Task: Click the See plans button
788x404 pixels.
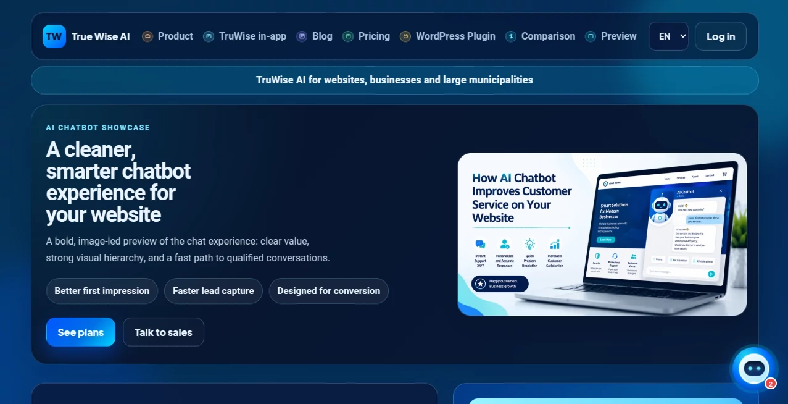Action: [x=81, y=332]
